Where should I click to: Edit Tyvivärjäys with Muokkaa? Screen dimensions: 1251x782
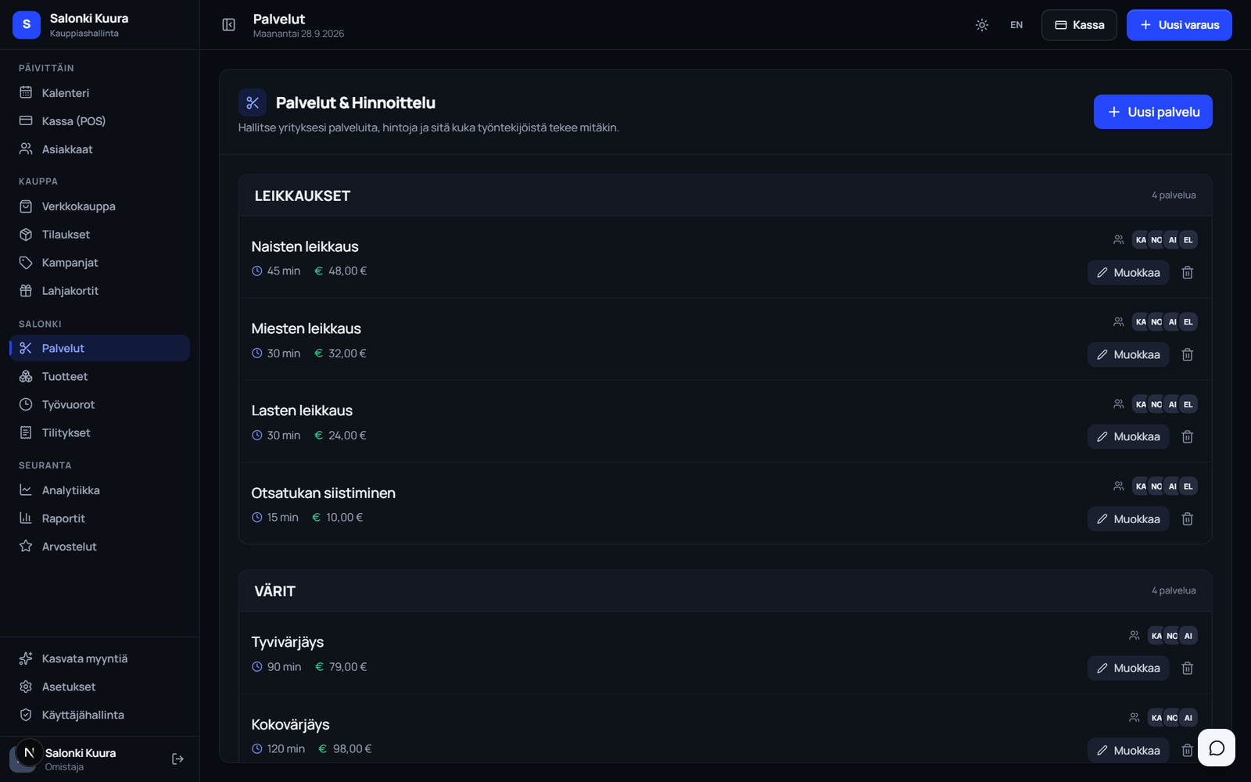1128,669
